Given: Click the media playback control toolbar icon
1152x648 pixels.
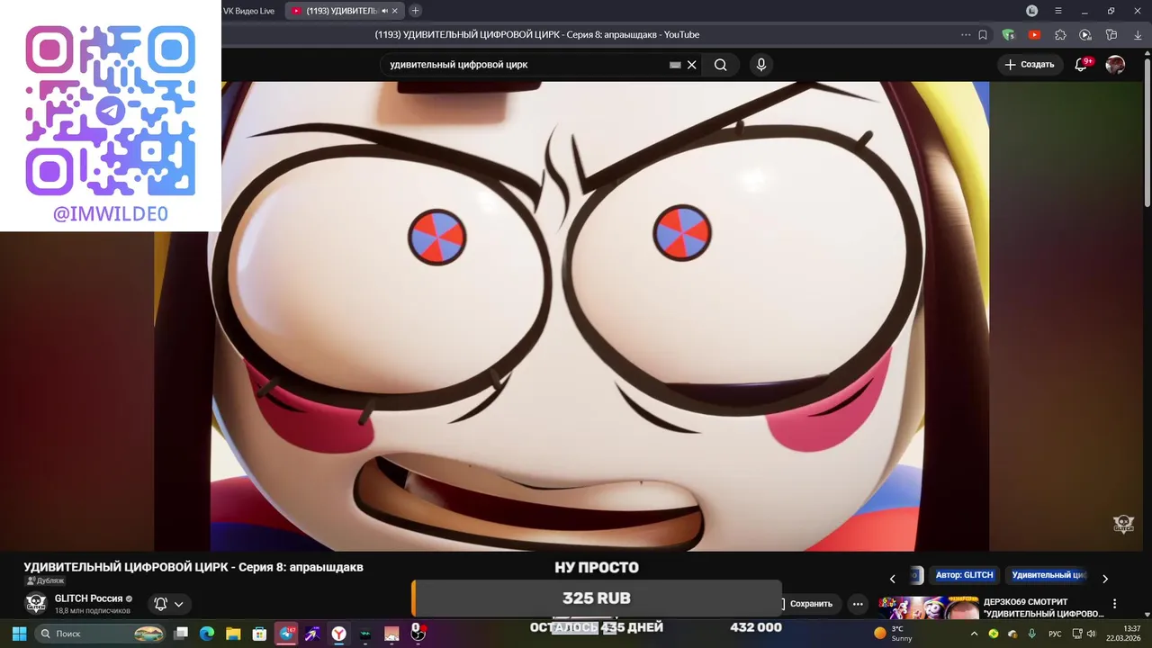Looking at the screenshot, I should coord(1085,35).
